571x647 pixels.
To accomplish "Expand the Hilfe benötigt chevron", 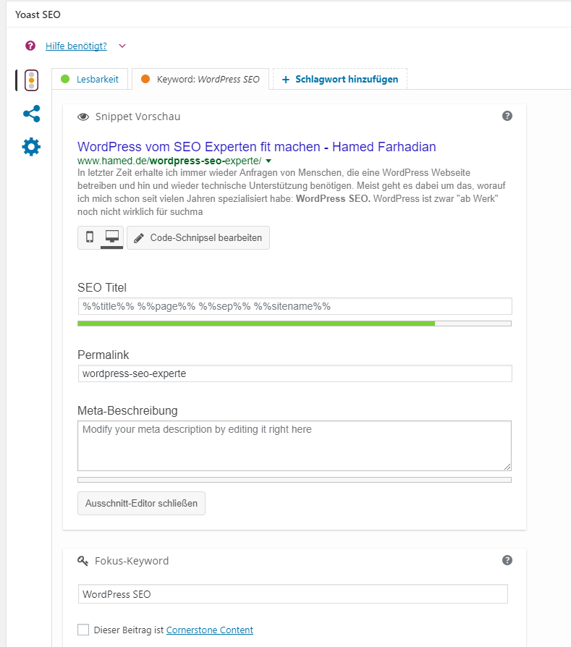I will [x=122, y=46].
